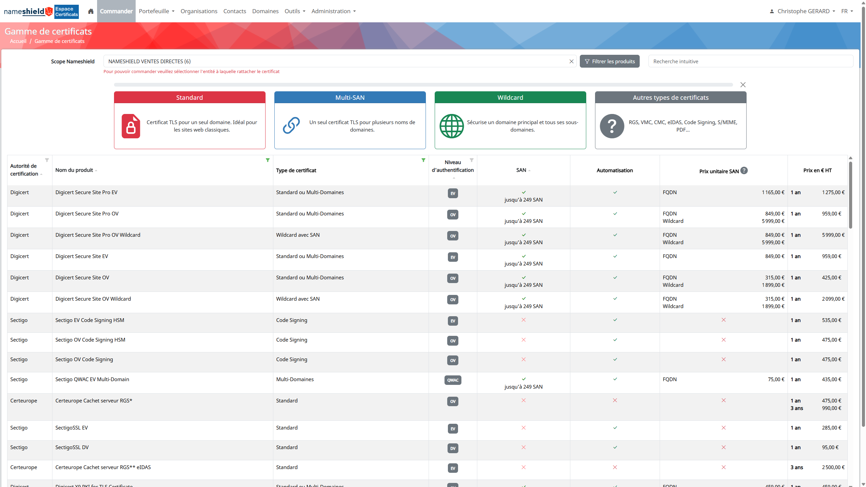
Task: Select Digicert Secure Site OV Wildcard product
Action: [93, 299]
